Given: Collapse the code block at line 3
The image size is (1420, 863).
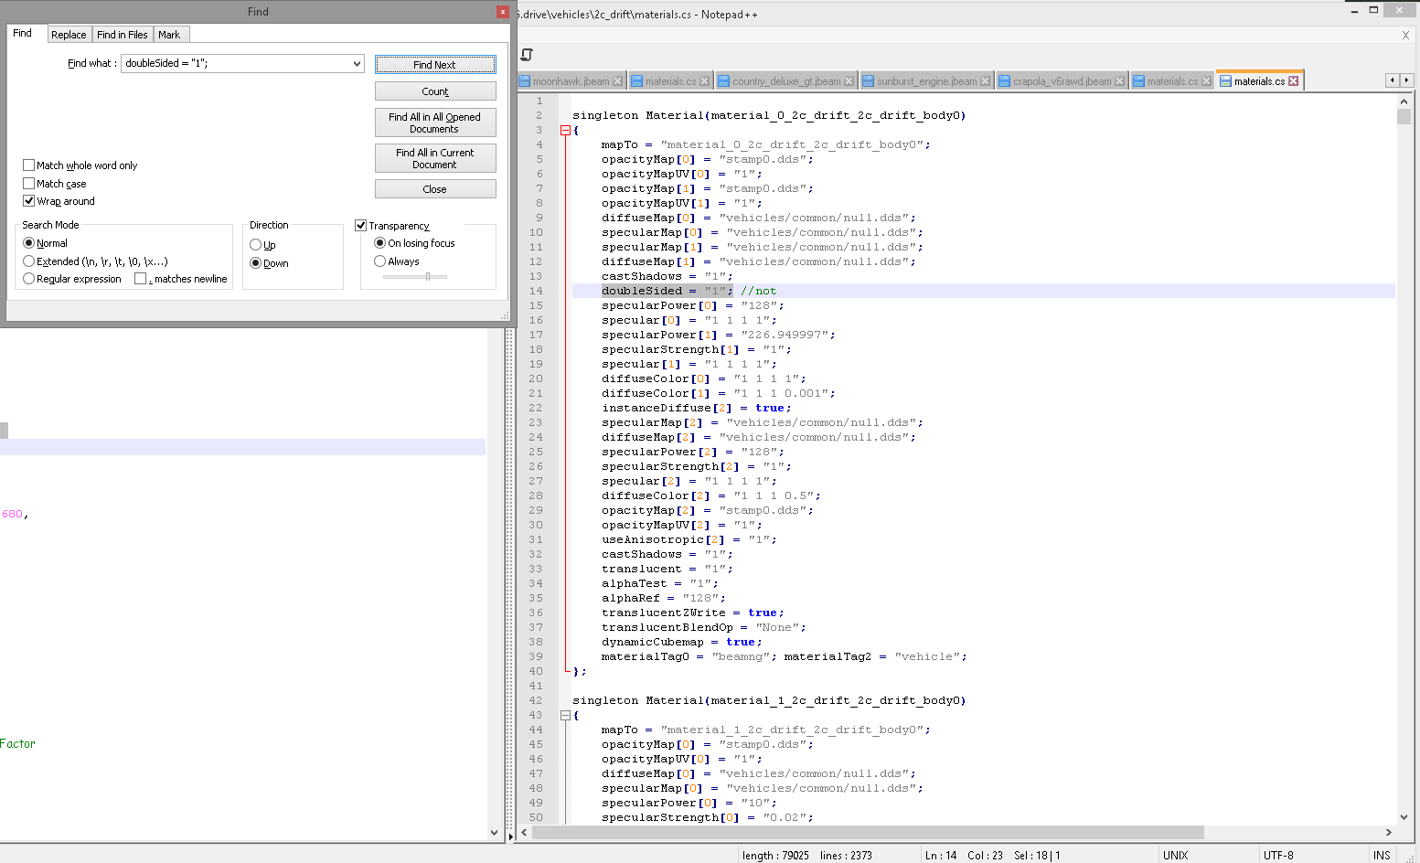Looking at the screenshot, I should (x=565, y=131).
